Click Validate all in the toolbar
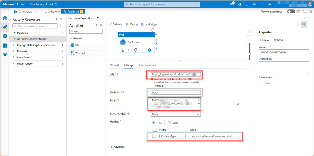Image resolution: width=314 pixels, height=156 pixels. click(52, 12)
